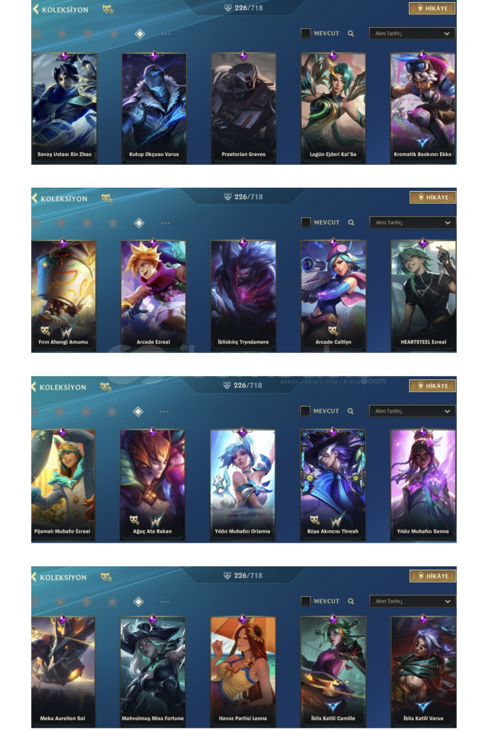The width and height of the screenshot is (488, 729).
Task: Select pentagon rarity filter in second panel
Action: click(113, 223)
